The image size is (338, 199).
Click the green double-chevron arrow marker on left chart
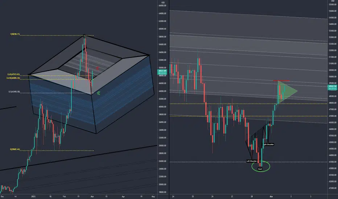(99, 93)
